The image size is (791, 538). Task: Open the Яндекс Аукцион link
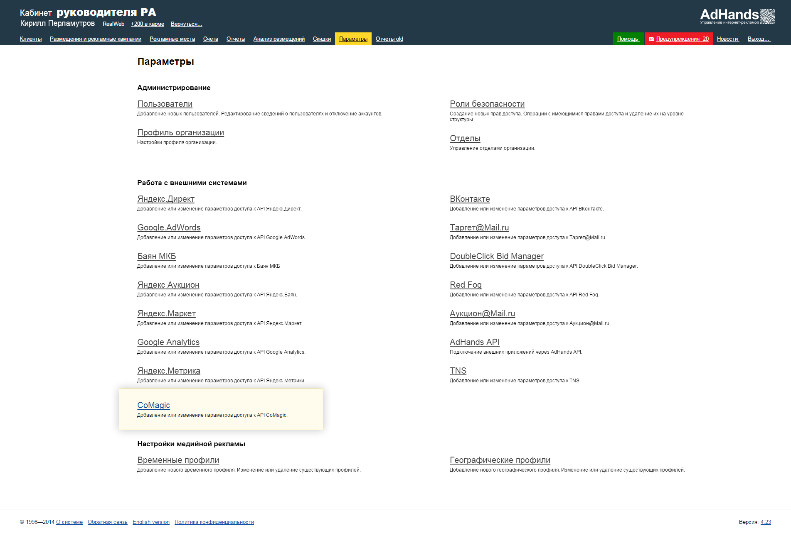[168, 285]
